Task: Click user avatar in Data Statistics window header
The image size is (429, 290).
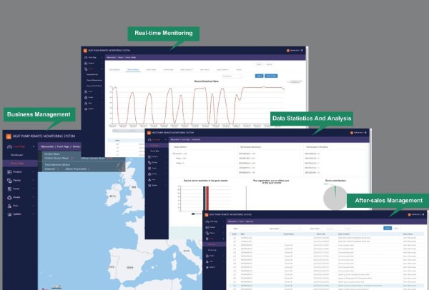Action: (352, 133)
